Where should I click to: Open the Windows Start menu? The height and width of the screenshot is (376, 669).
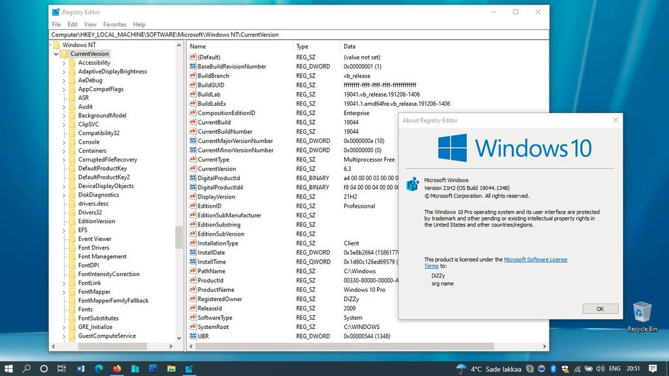point(8,368)
